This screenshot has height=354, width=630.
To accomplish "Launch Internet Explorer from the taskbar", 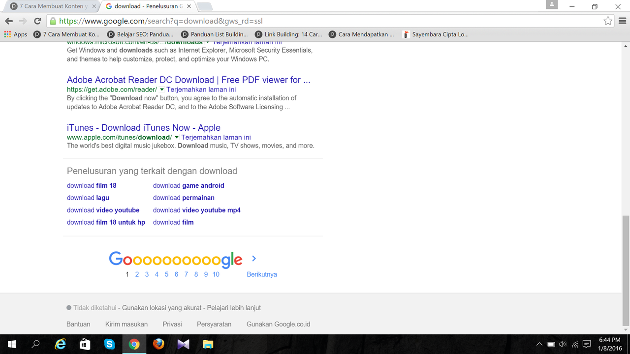I will pos(60,344).
